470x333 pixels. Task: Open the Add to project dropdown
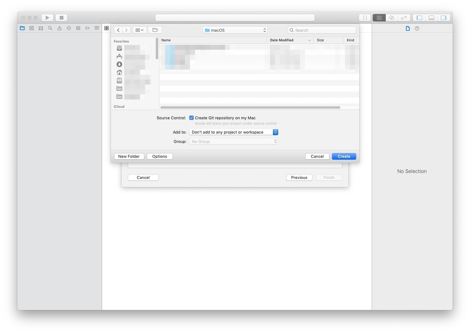pos(234,132)
